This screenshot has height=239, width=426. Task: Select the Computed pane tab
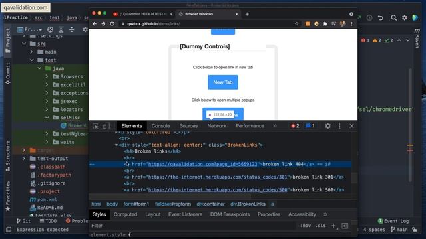(126, 214)
